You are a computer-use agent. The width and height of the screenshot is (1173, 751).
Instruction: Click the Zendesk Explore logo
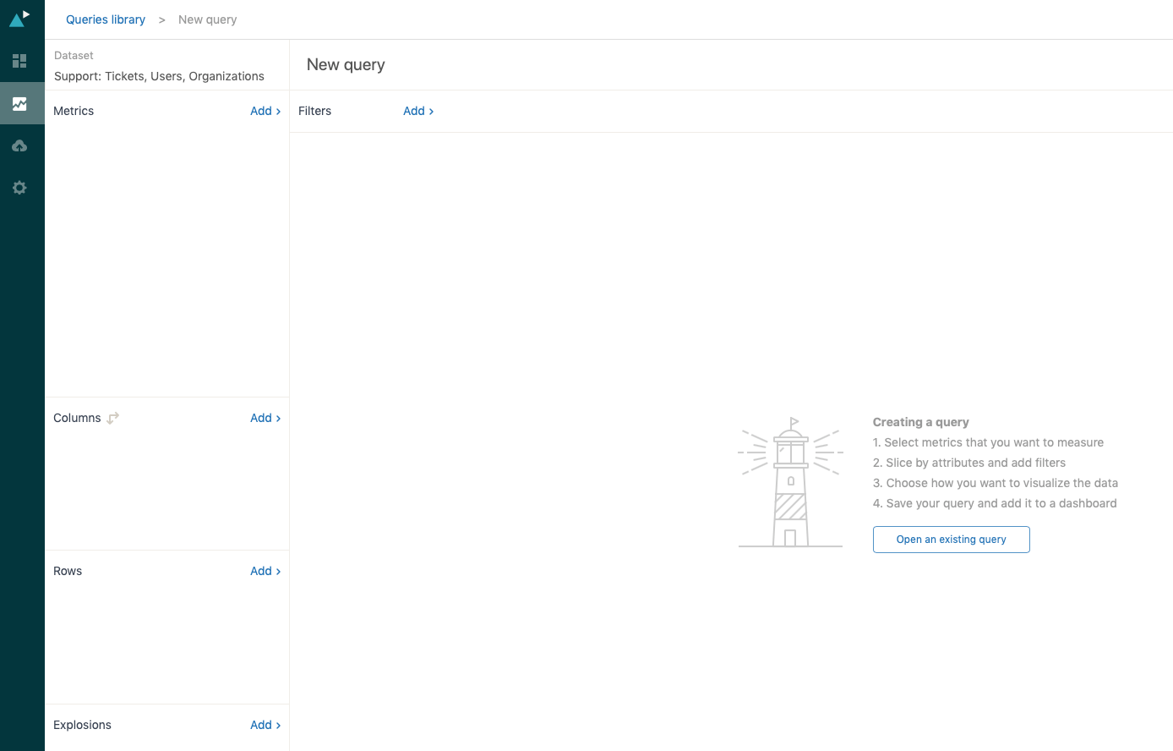coord(19,18)
